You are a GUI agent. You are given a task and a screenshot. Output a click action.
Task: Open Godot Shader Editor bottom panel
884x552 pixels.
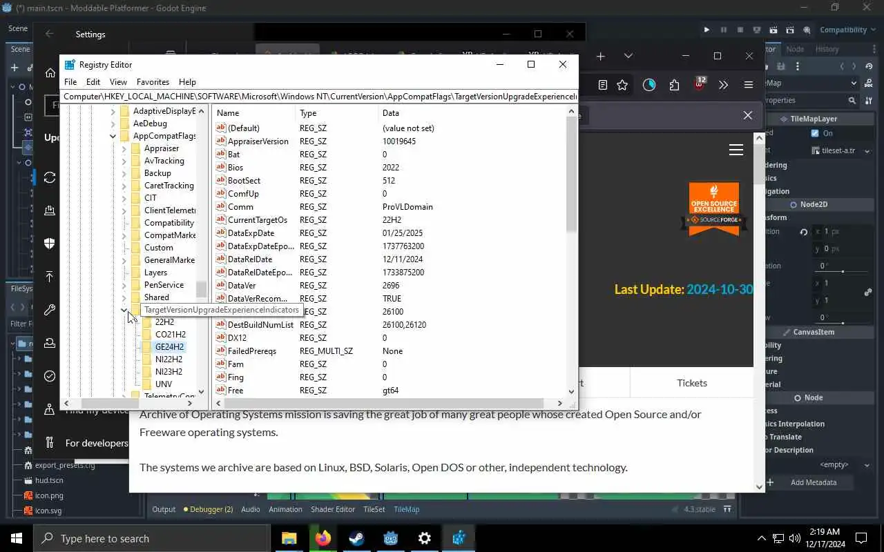click(333, 509)
